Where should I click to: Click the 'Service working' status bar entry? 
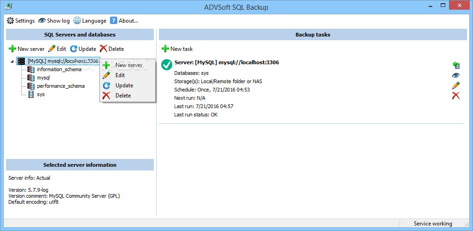(x=433, y=224)
